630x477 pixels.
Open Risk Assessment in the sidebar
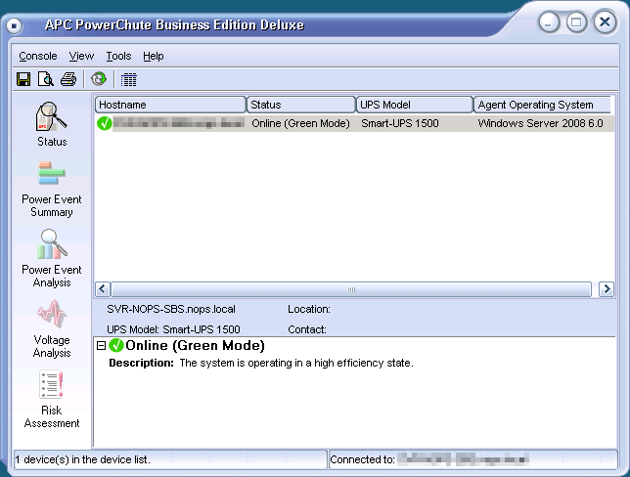(x=52, y=400)
